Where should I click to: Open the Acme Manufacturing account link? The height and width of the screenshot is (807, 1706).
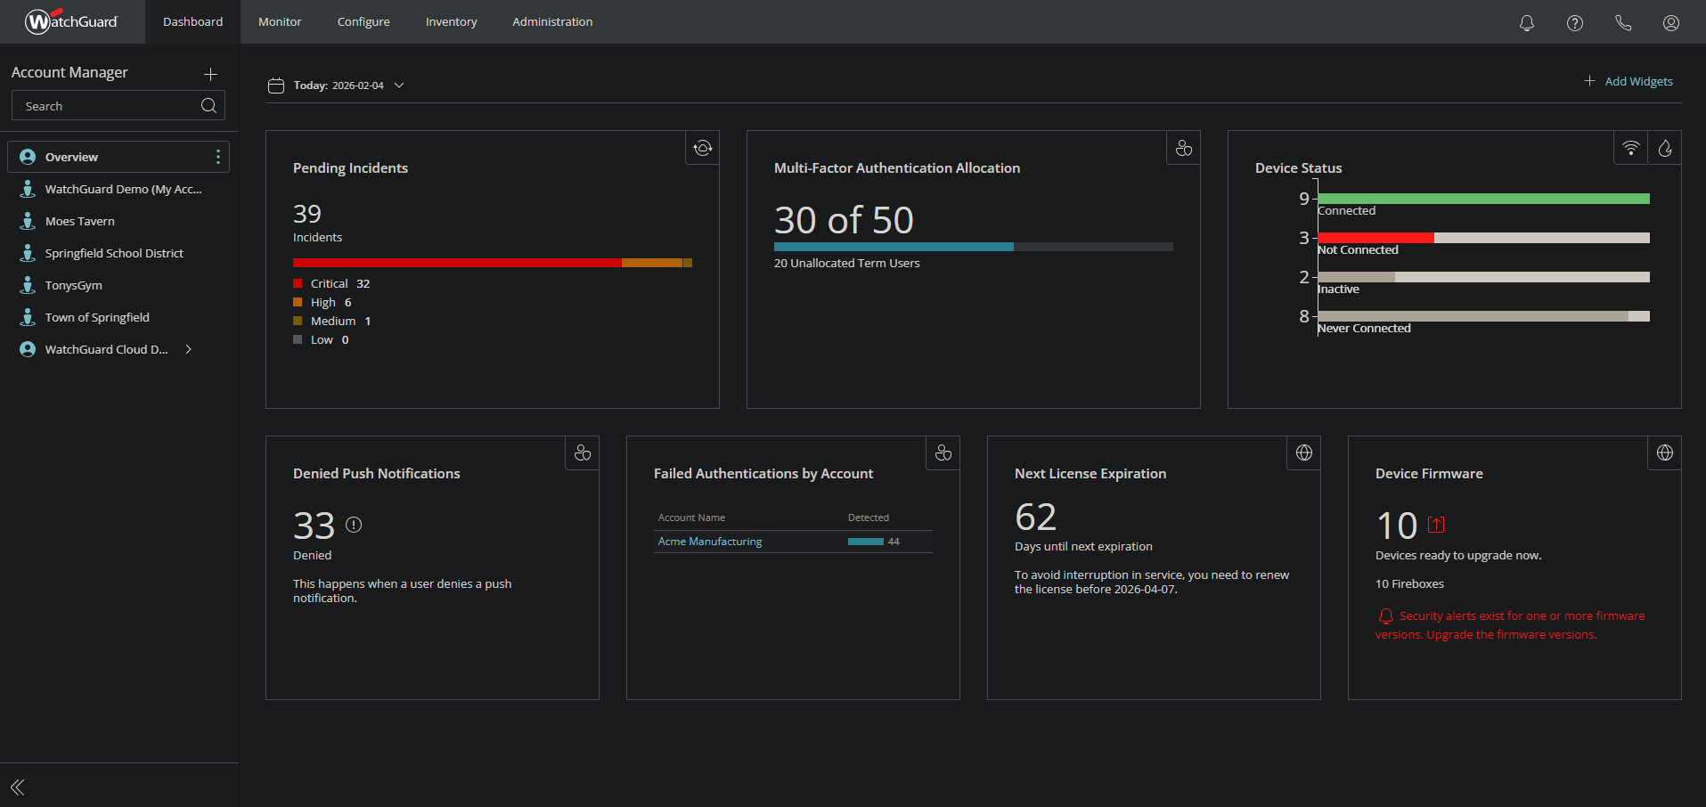[x=709, y=542]
